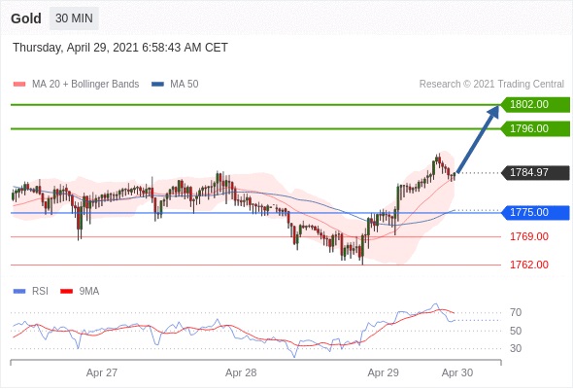The width and height of the screenshot is (573, 389).
Task: Click the blue MA 50 legend swatch
Action: pyautogui.click(x=157, y=85)
